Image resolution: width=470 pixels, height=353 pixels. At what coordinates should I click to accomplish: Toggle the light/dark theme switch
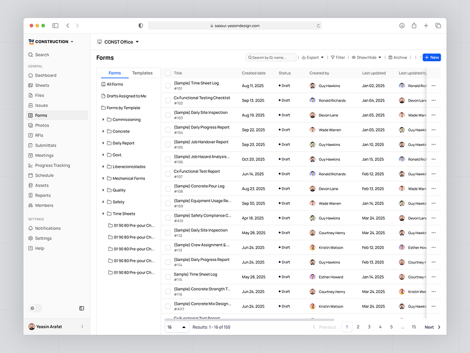coord(35,309)
